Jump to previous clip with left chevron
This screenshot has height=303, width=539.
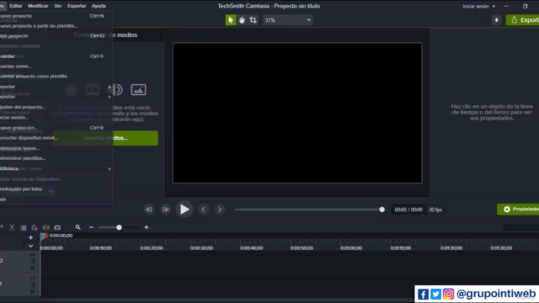coord(204,210)
